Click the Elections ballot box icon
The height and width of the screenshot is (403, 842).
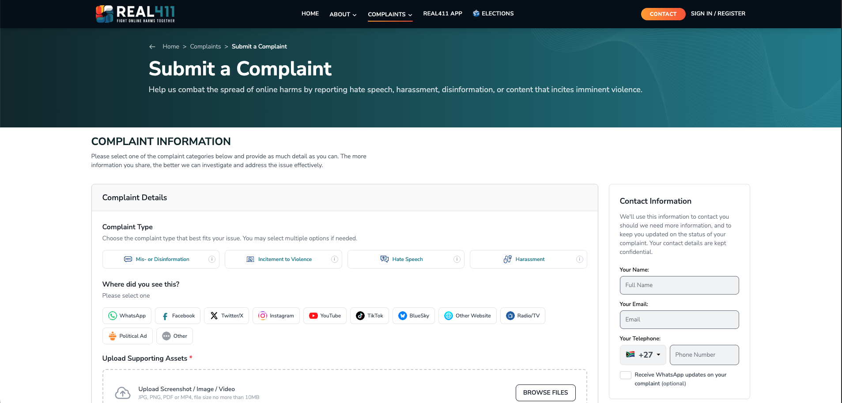(476, 14)
